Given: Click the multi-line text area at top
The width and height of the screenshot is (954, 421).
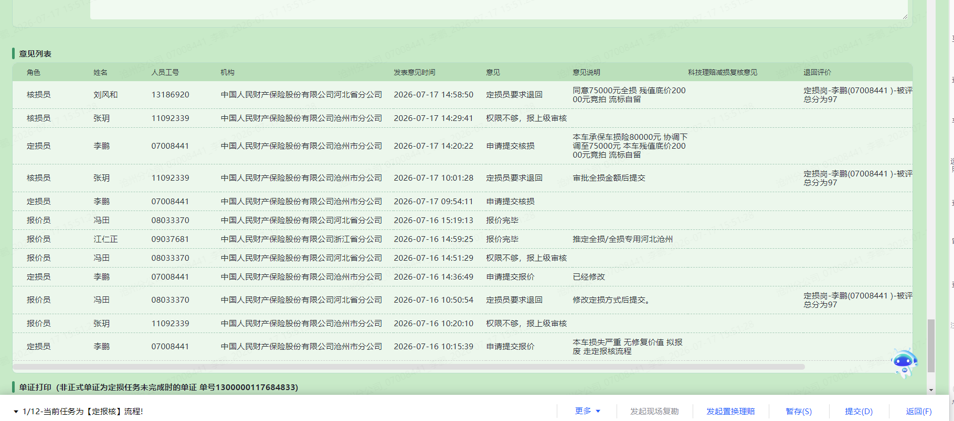Looking at the screenshot, I should (x=500, y=9).
